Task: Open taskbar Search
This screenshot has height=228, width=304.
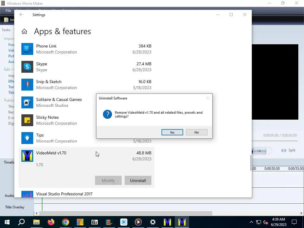Action: coord(21,222)
